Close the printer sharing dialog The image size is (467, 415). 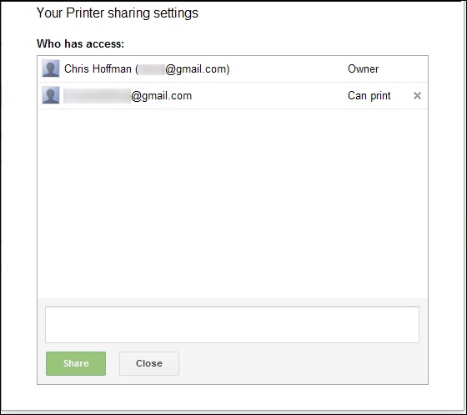tap(149, 363)
